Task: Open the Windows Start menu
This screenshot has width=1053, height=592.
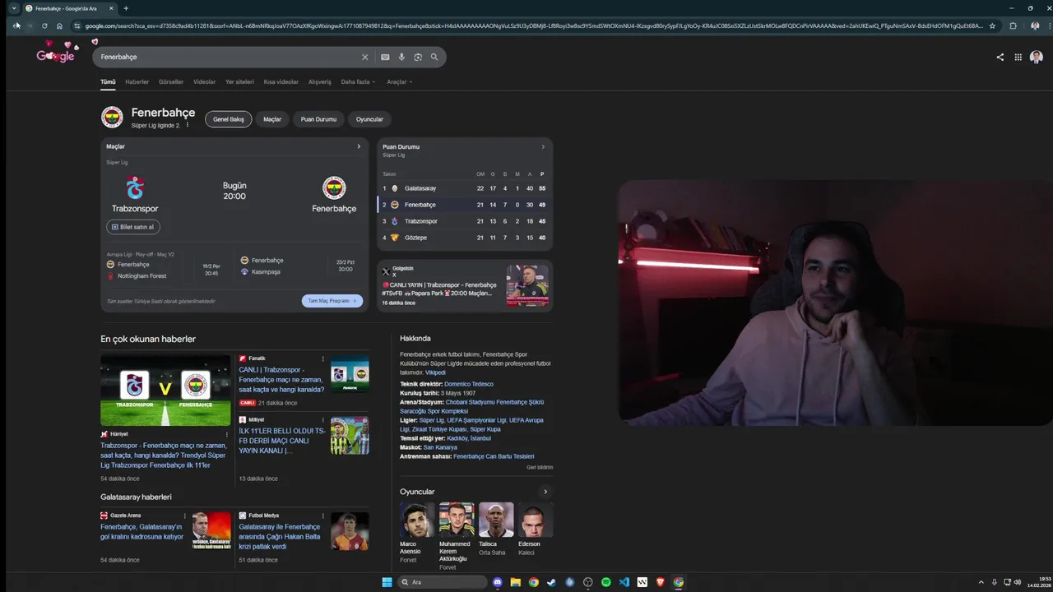Action: (x=387, y=582)
